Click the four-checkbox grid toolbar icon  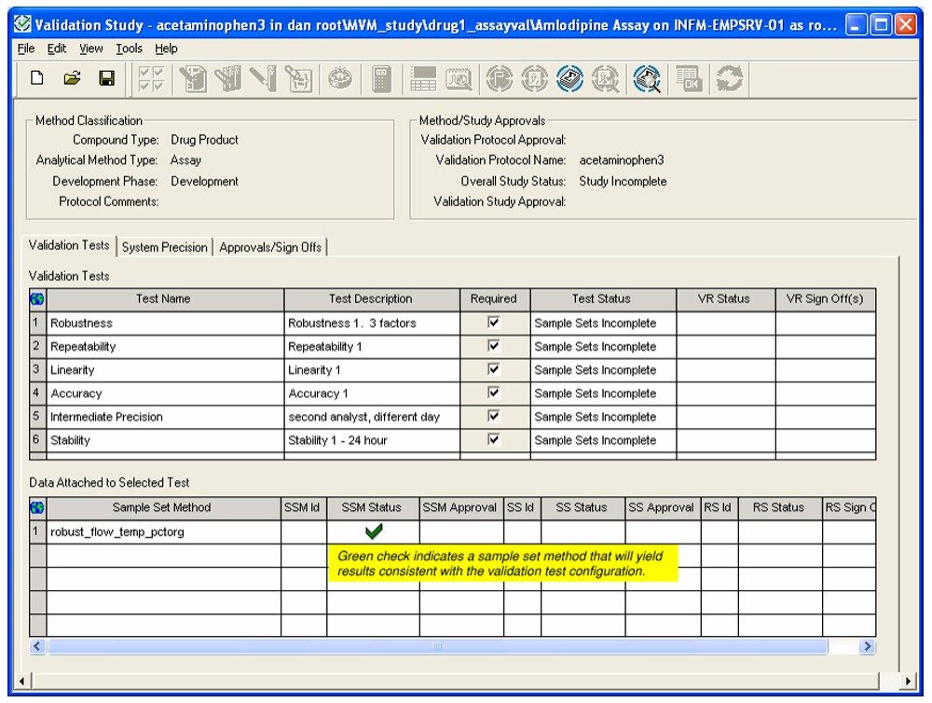[152, 80]
